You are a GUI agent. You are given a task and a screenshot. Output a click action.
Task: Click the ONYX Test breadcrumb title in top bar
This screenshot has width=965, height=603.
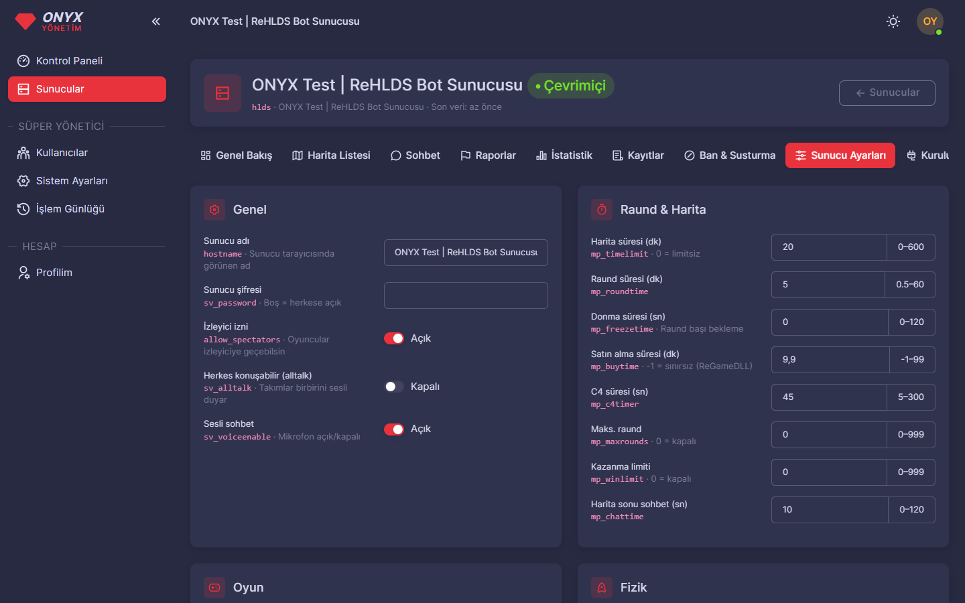click(x=275, y=21)
